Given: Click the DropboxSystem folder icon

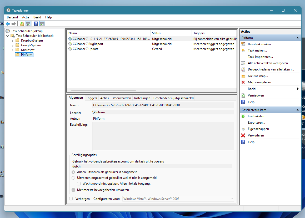Looking at the screenshot, I should point(18,40).
